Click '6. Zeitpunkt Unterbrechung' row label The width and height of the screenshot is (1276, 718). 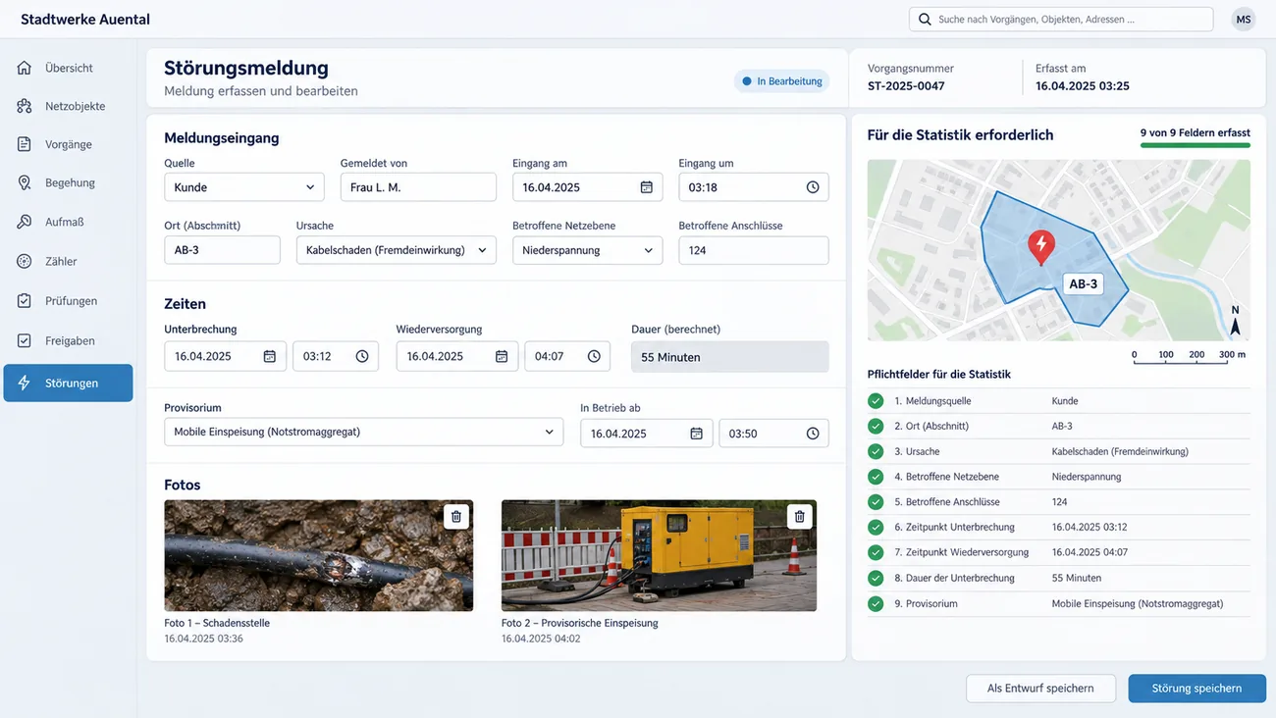pyautogui.click(x=954, y=528)
